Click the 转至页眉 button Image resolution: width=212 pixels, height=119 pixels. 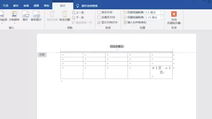click(x=52, y=16)
